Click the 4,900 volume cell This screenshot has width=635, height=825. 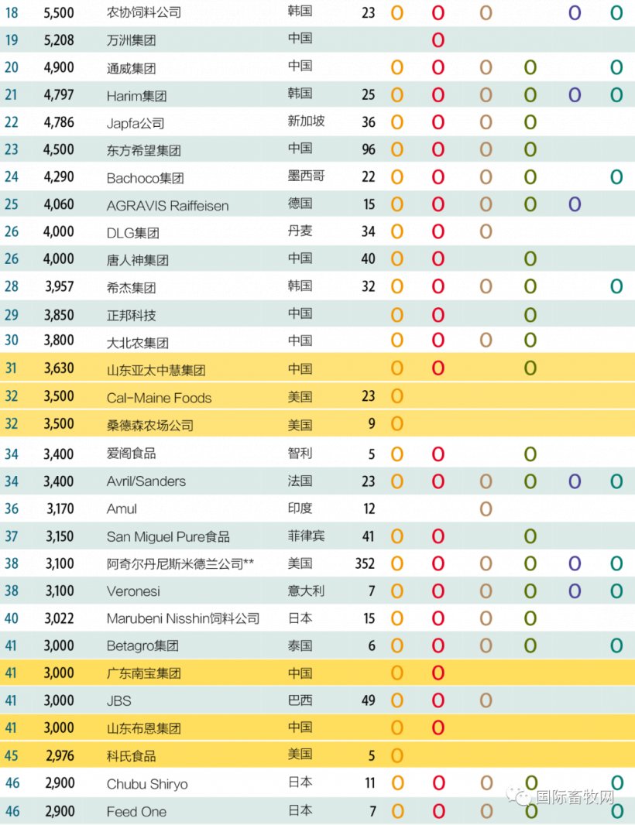coord(59,67)
